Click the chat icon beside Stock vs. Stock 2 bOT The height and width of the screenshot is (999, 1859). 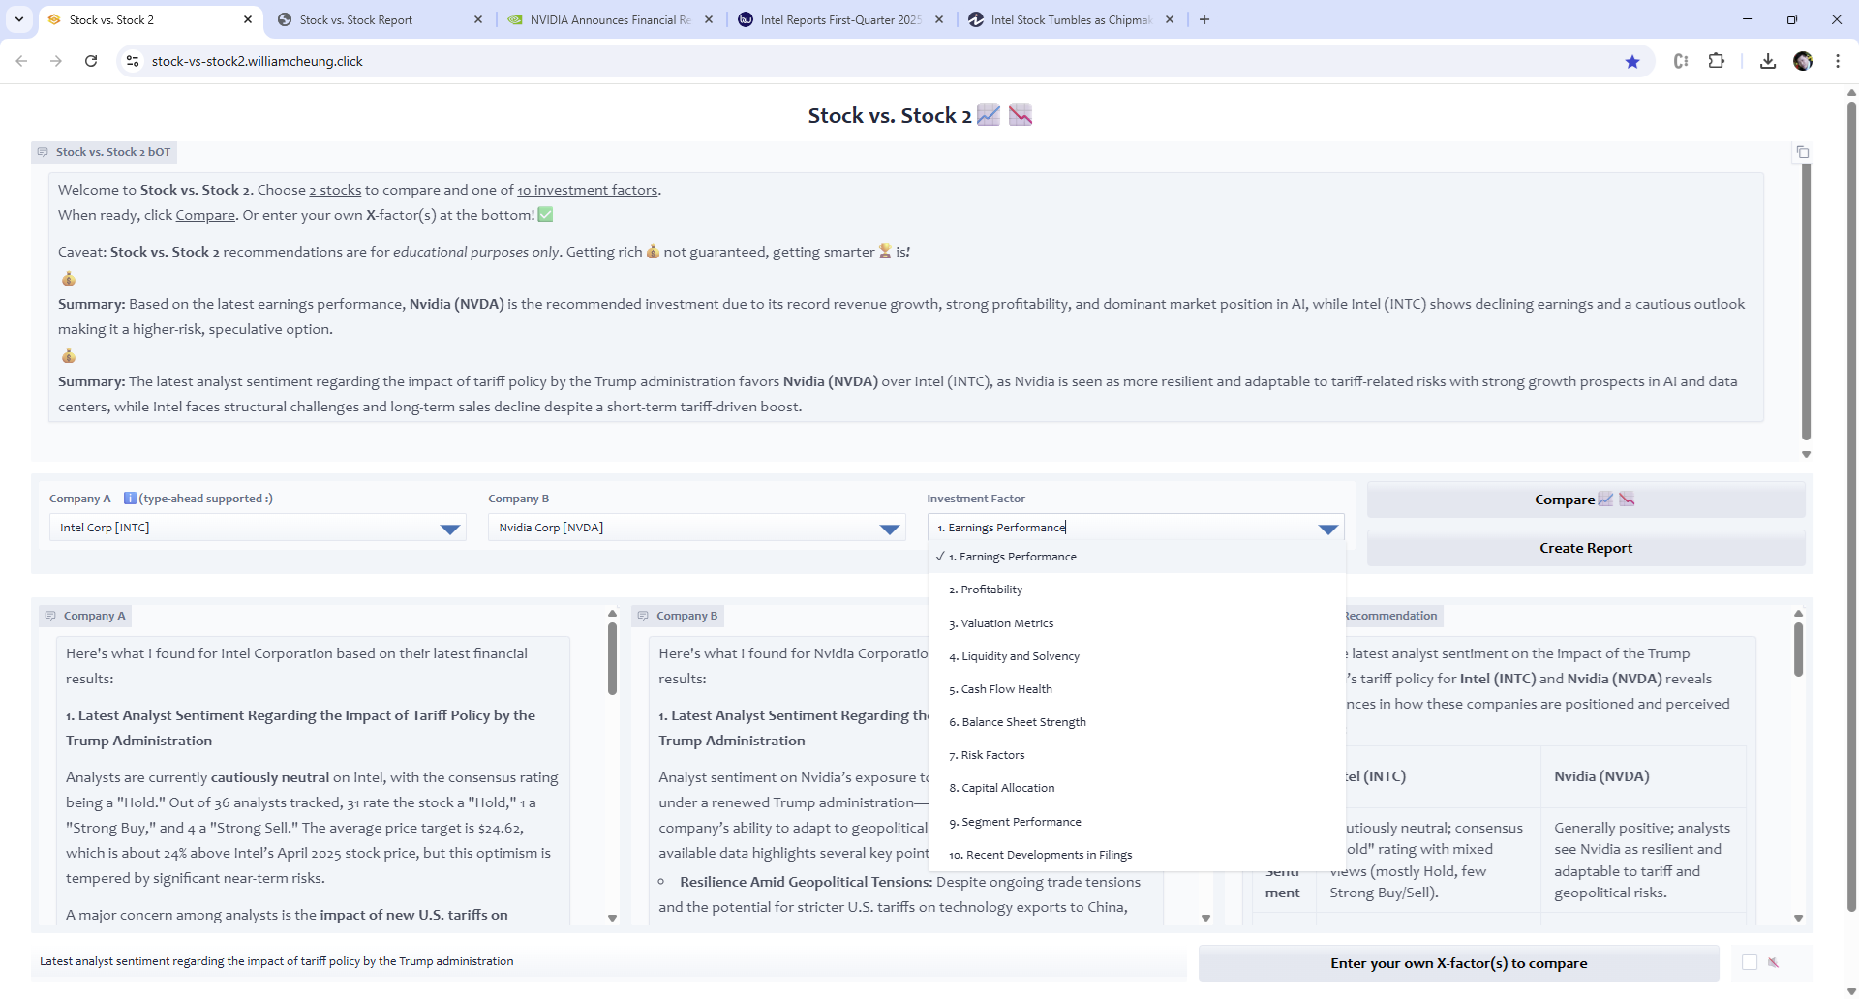(x=43, y=152)
